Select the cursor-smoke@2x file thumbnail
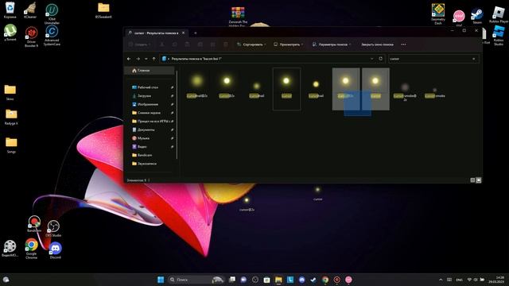The image size is (509, 286). pos(405,87)
